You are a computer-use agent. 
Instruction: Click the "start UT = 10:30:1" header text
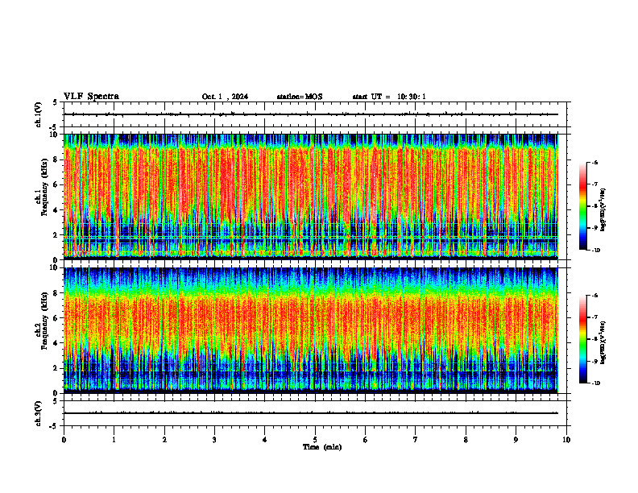[x=389, y=97]
